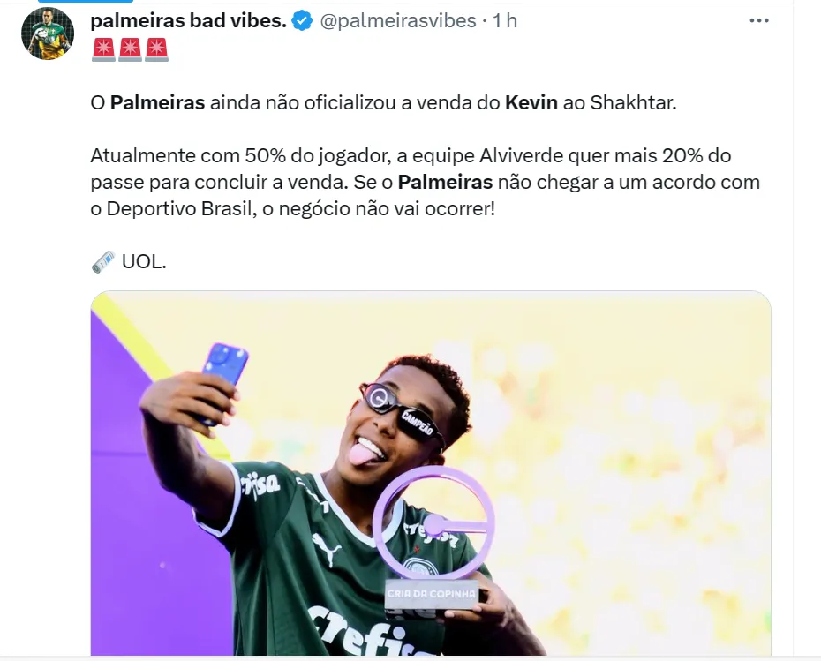Click the first red siren emoji
Image resolution: width=821 pixels, height=661 pixels.
pyautogui.click(x=103, y=49)
